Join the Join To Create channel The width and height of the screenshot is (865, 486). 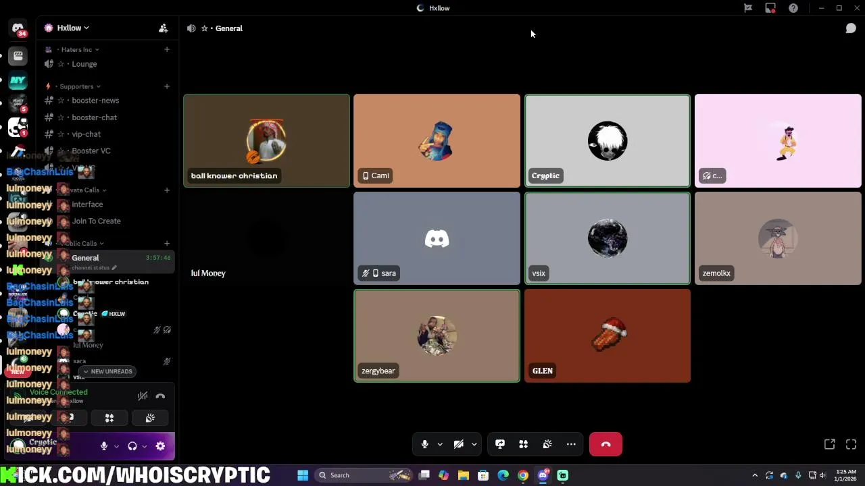[x=96, y=221]
